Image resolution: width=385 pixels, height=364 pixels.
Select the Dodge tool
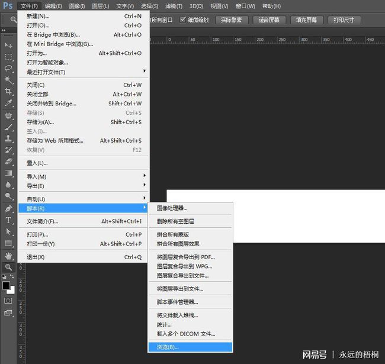click(x=8, y=197)
